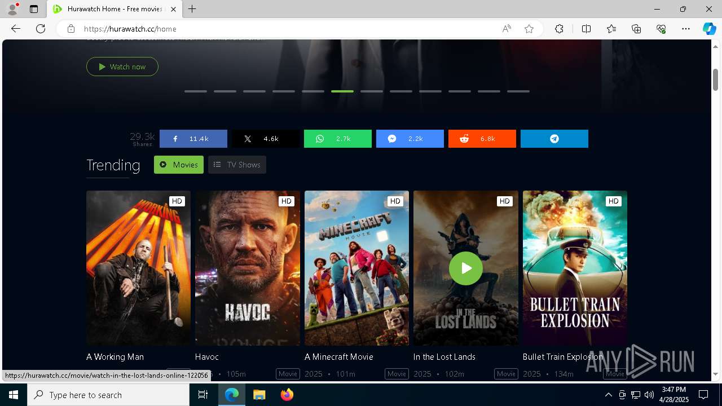Open File Explorer from taskbar

pos(259,395)
